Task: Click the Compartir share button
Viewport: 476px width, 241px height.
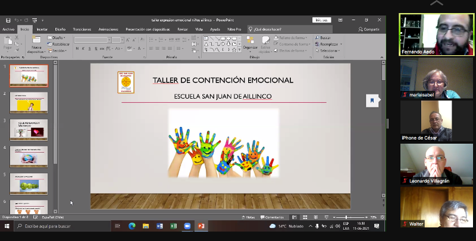Action: click(x=369, y=28)
